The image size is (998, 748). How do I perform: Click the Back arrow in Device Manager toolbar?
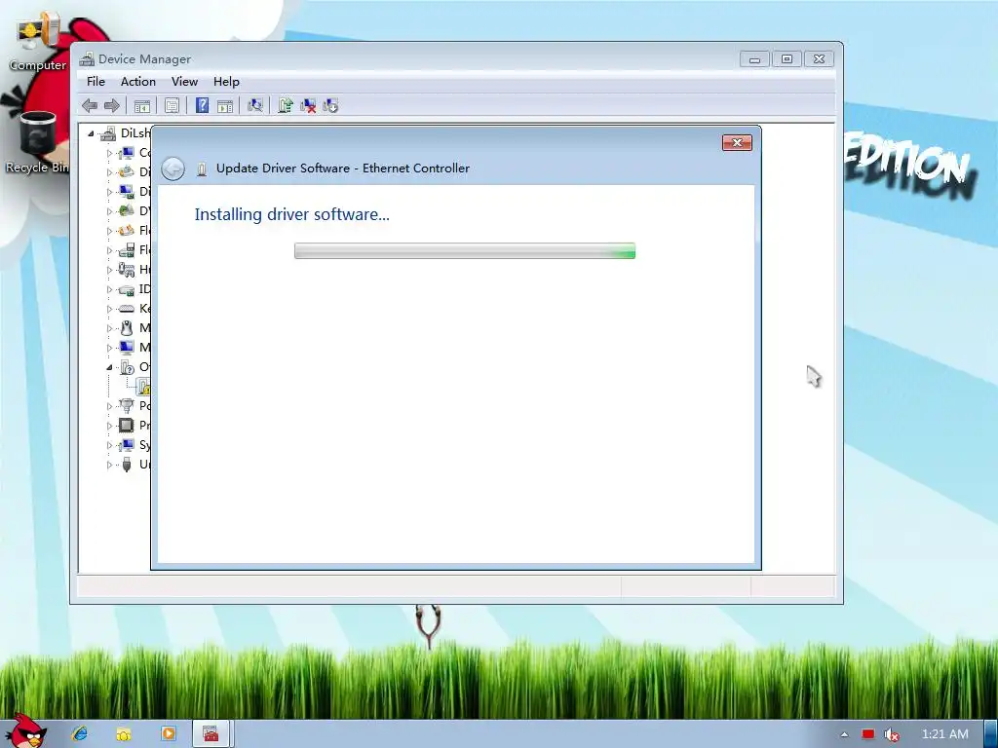coord(90,105)
